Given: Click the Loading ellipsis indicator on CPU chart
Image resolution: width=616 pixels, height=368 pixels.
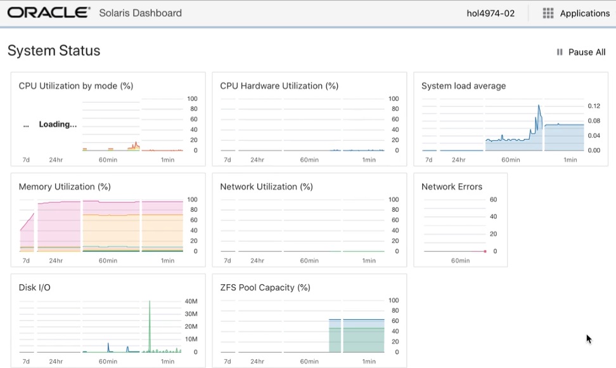Looking at the screenshot, I should coord(25,124).
